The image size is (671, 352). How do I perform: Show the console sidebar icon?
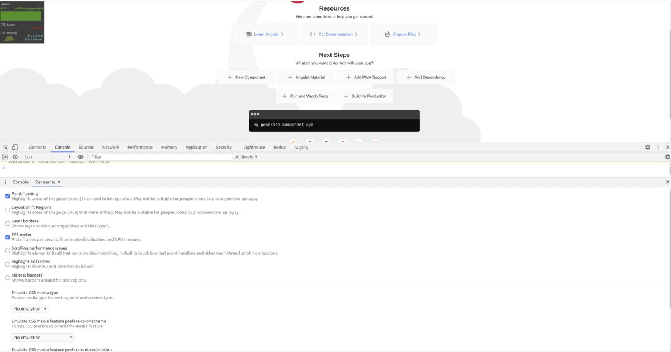[x=6, y=157]
